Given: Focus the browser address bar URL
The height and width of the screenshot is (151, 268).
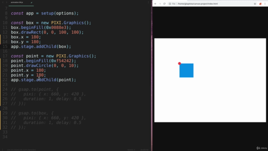Looking at the screenshot, I should [x=198, y=4].
